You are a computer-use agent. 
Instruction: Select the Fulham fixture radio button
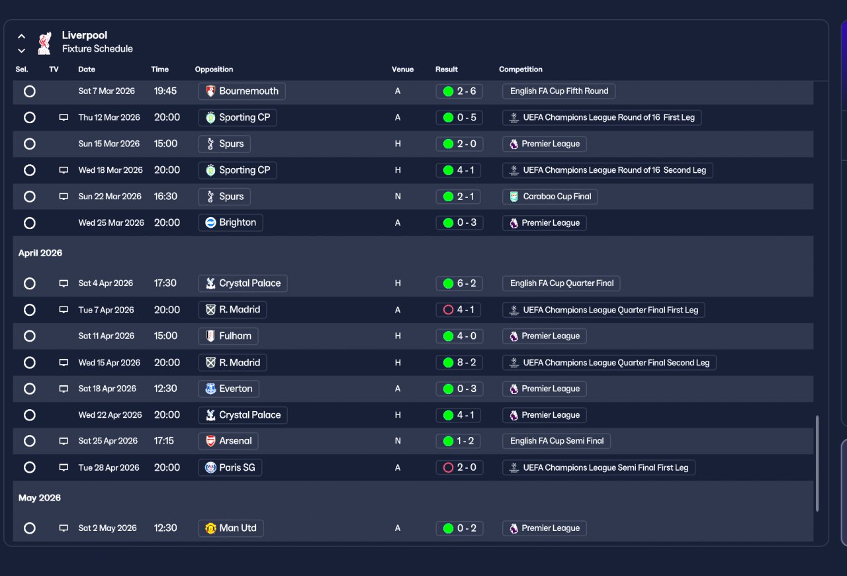point(29,336)
